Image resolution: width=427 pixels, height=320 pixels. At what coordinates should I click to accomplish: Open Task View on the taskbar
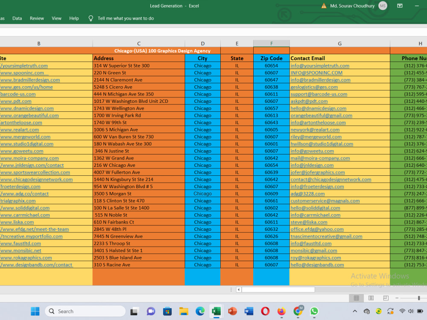134,311
